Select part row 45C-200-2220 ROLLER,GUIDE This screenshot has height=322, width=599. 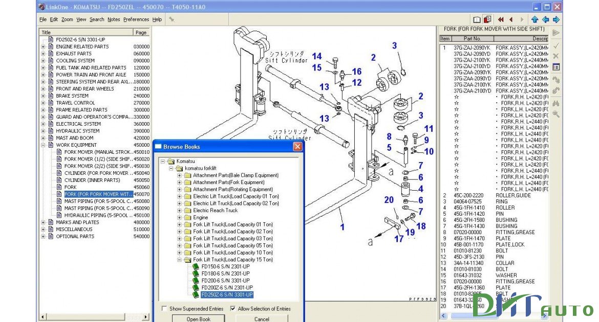click(494, 195)
